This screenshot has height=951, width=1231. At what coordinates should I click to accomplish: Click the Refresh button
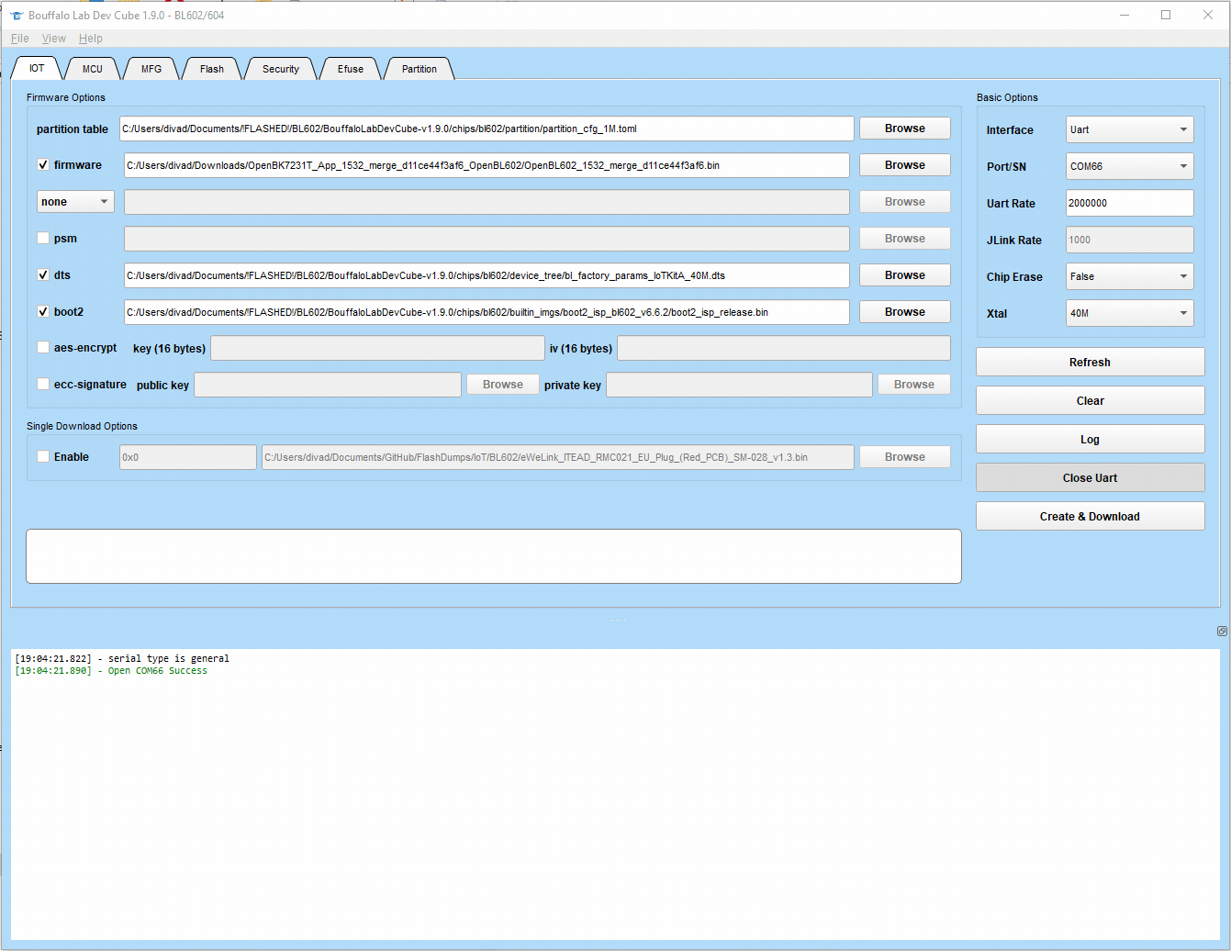1090,363
